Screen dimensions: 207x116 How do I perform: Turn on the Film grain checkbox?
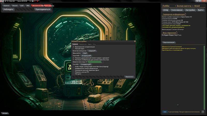click(74, 74)
